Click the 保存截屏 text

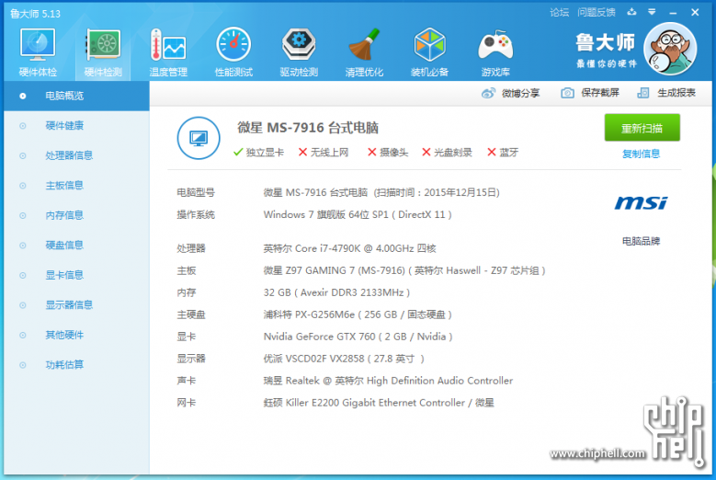coord(600,93)
